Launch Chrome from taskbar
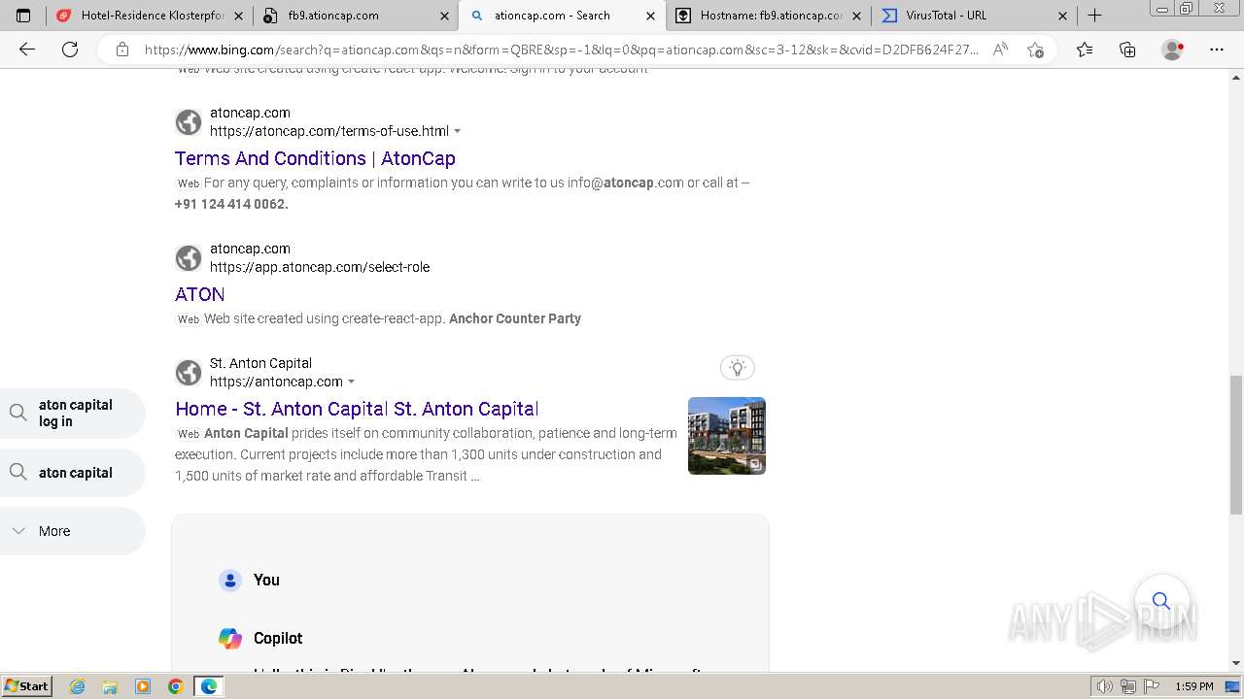Screen dimensions: 1244x699 pos(176,686)
